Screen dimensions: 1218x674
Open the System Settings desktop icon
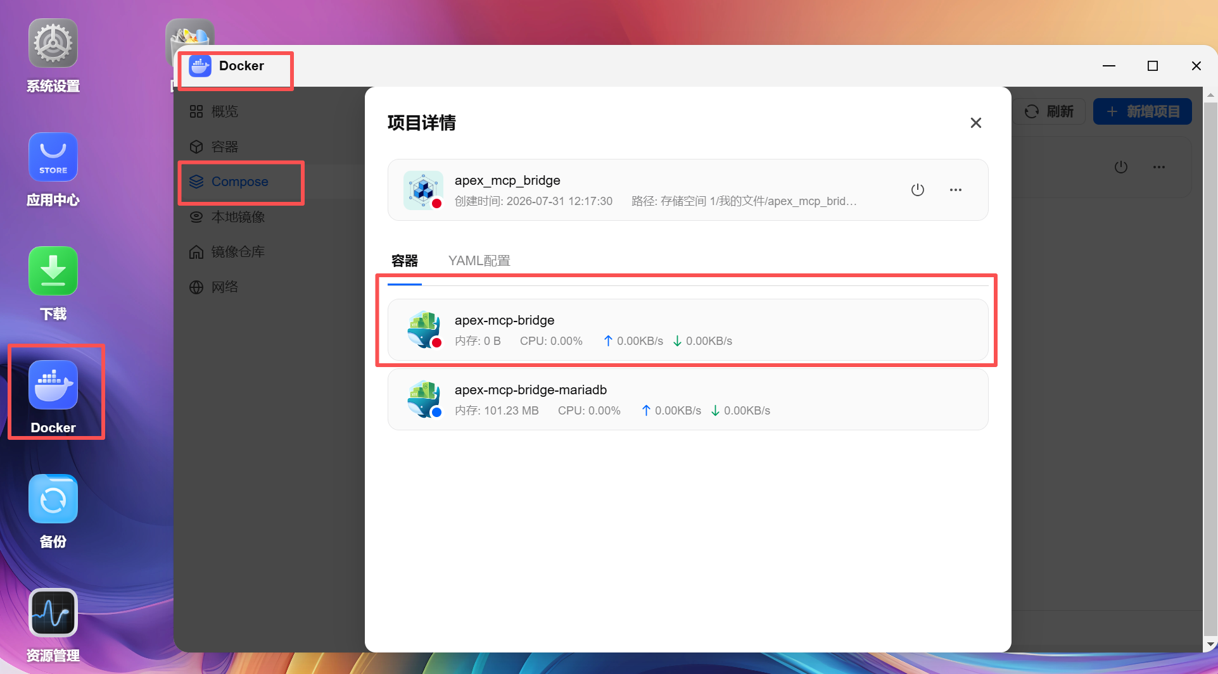[53, 43]
